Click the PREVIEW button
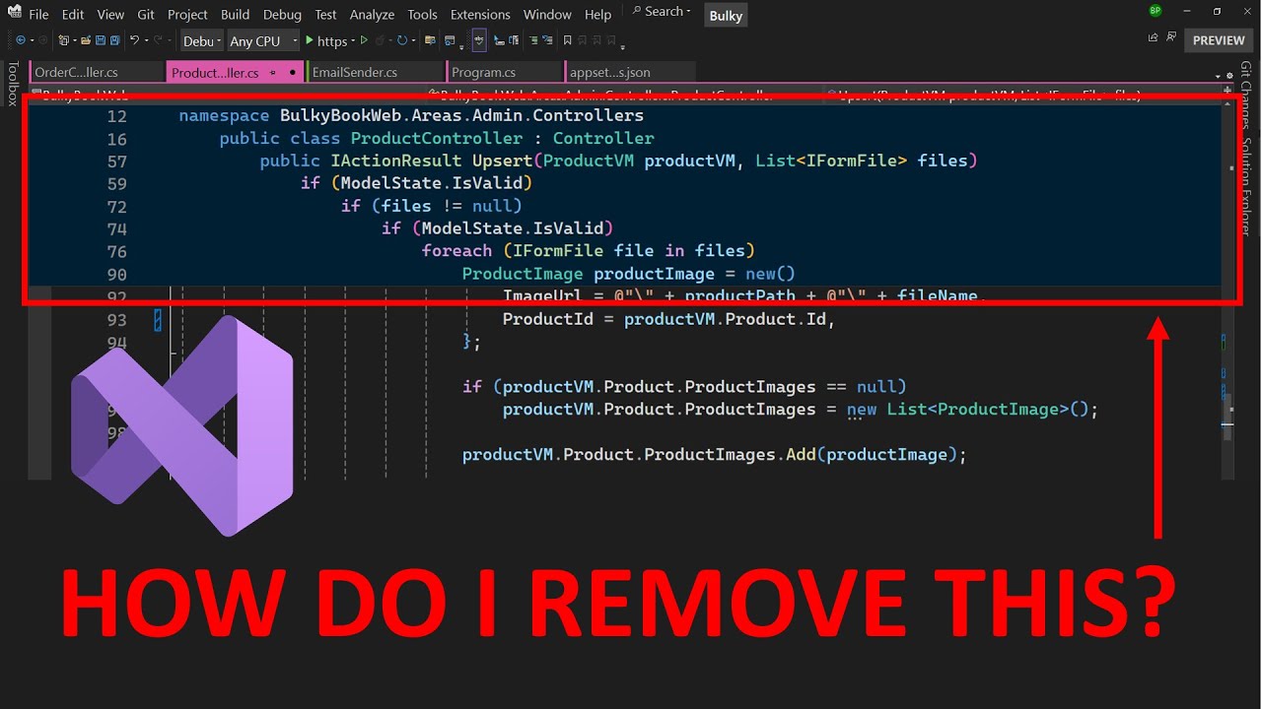1262x709 pixels. point(1219,40)
